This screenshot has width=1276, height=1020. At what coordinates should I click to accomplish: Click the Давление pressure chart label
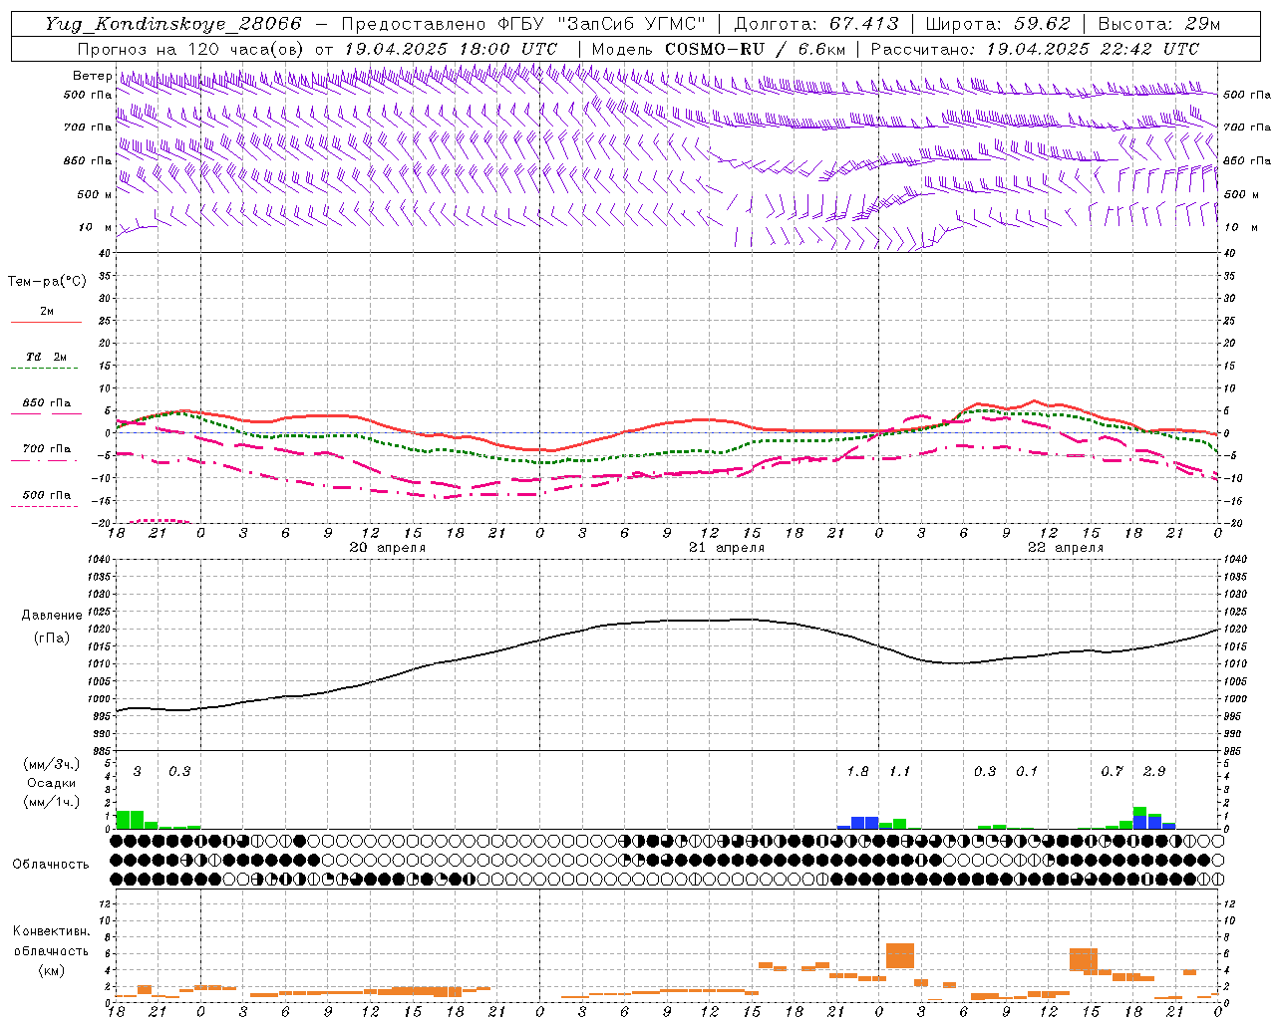(52, 616)
